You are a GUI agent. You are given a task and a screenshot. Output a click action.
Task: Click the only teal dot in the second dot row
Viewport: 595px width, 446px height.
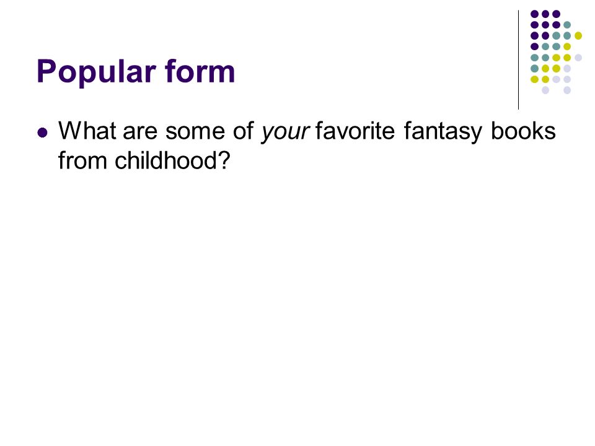pyautogui.click(x=567, y=25)
